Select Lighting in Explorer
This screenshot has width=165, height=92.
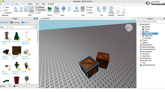(x=145, y=43)
